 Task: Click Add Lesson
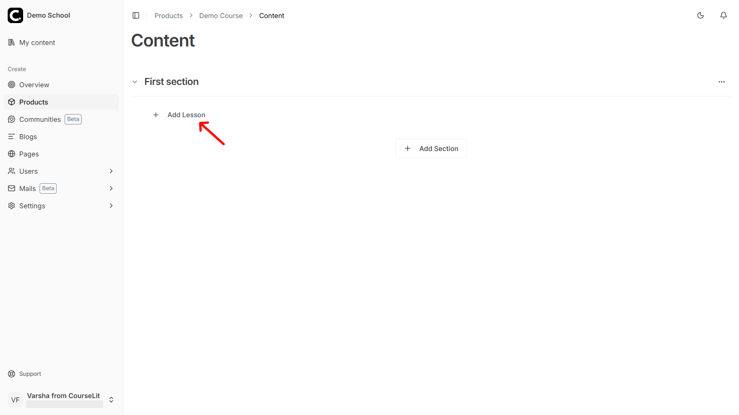[186, 115]
